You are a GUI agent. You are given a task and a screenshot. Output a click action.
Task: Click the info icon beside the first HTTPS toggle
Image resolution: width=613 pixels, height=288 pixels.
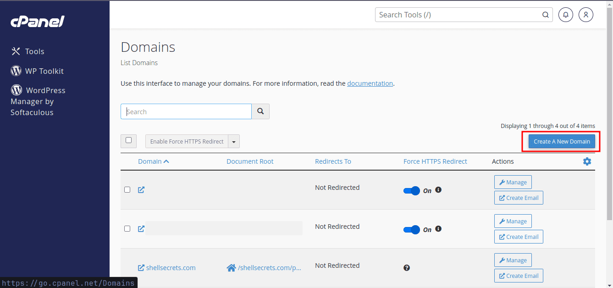tap(438, 190)
